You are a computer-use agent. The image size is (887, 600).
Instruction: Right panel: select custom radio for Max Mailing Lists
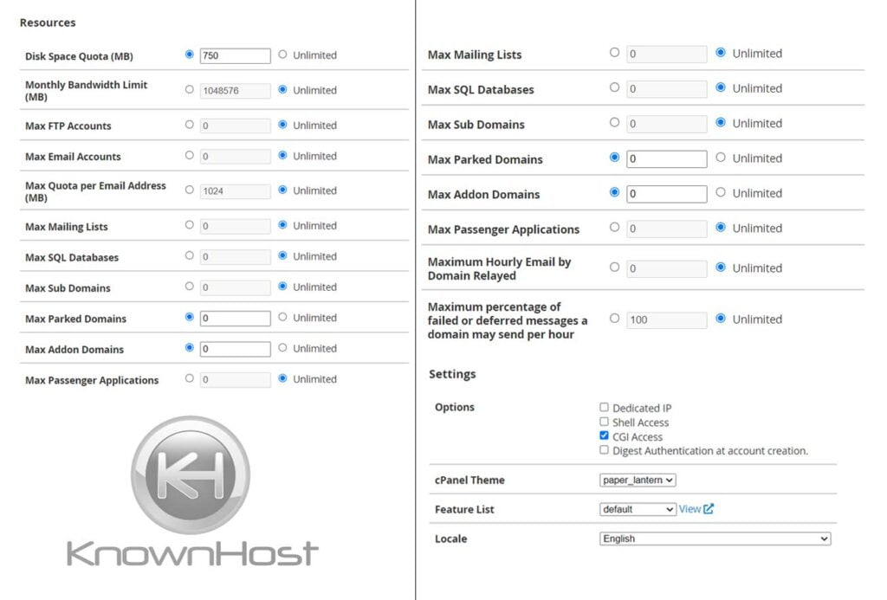coord(614,53)
